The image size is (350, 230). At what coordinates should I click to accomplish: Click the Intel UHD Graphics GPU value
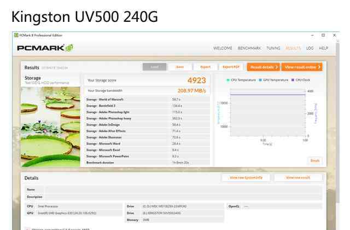click(79, 213)
